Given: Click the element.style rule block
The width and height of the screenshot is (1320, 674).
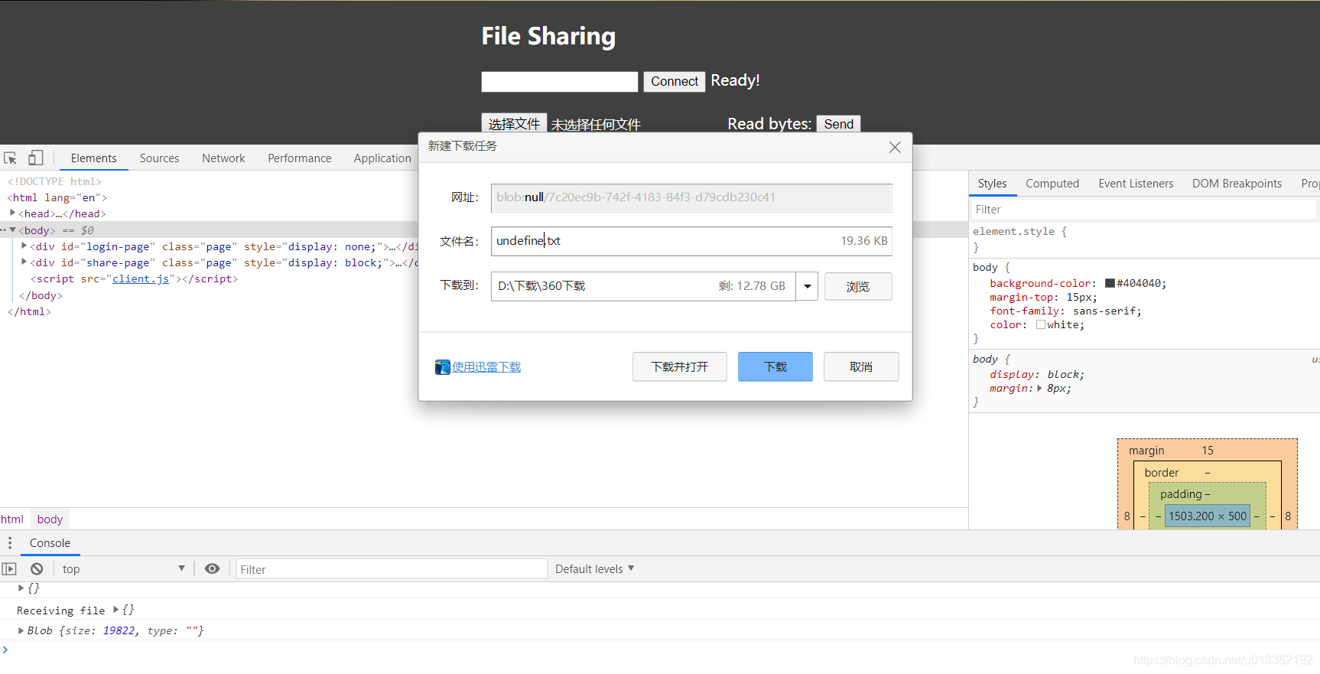Looking at the screenshot, I should pyautogui.click(x=1144, y=239).
